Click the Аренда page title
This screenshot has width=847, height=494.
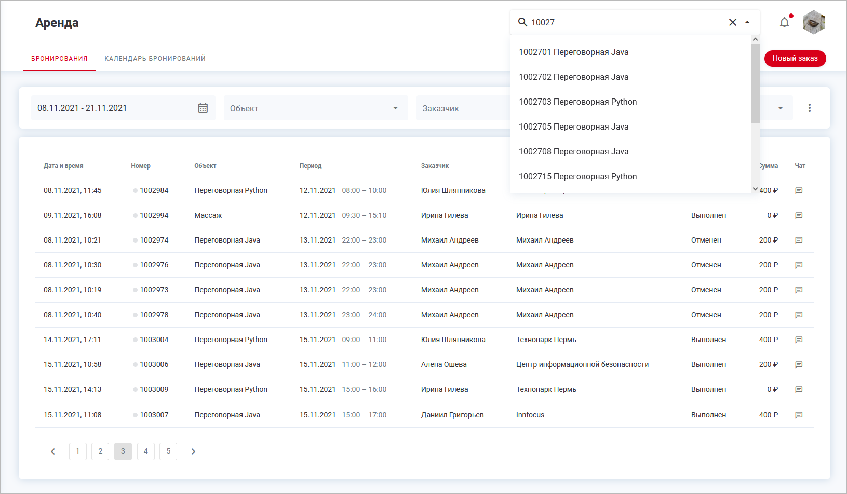[x=57, y=23]
